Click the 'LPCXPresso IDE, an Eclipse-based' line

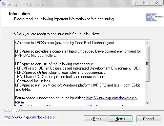click(77, 68)
